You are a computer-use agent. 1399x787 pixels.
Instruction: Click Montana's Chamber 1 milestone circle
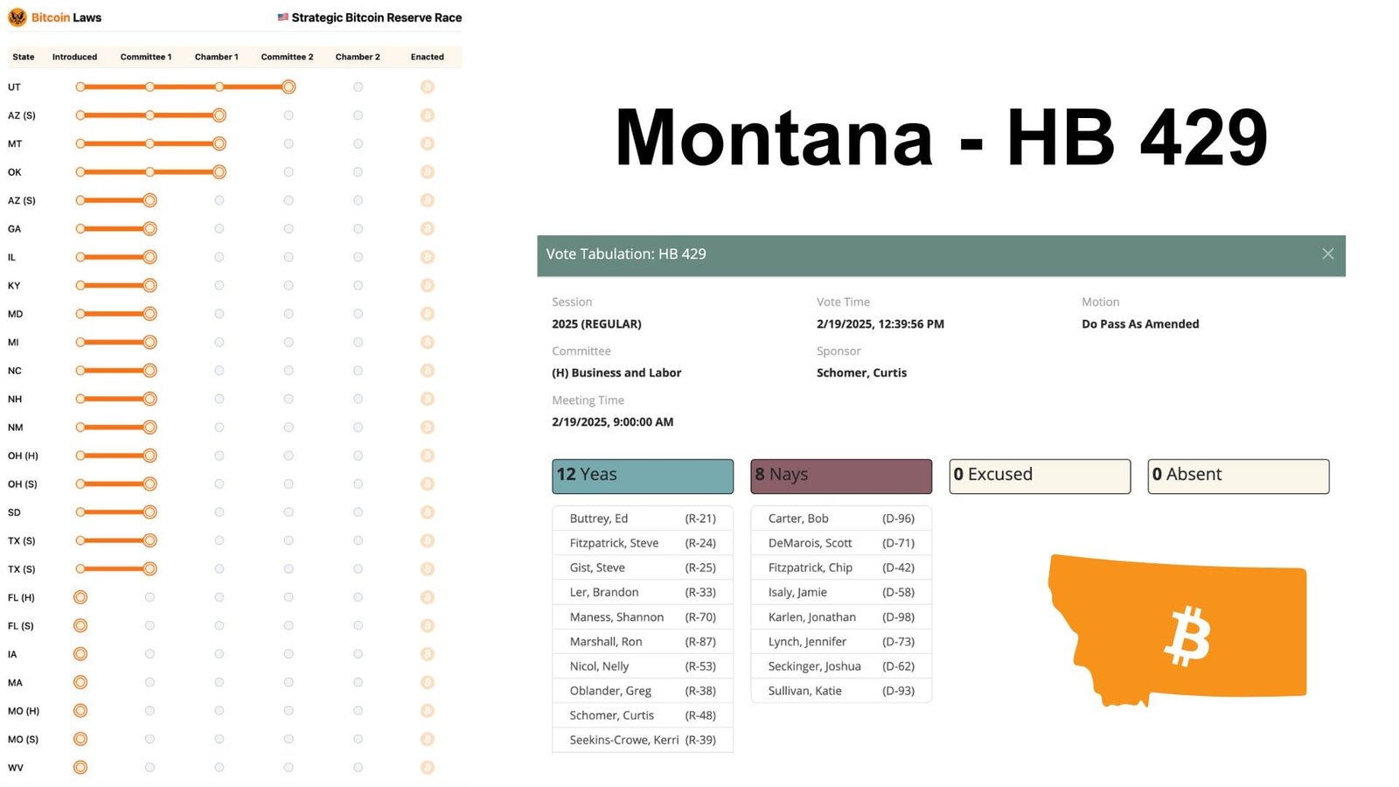(218, 143)
